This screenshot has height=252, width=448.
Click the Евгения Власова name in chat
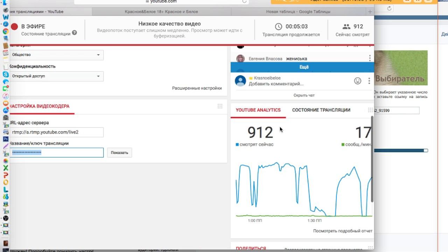[265, 59]
